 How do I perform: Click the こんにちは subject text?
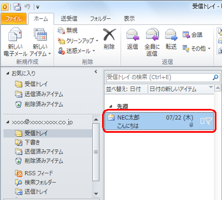(x=128, y=126)
